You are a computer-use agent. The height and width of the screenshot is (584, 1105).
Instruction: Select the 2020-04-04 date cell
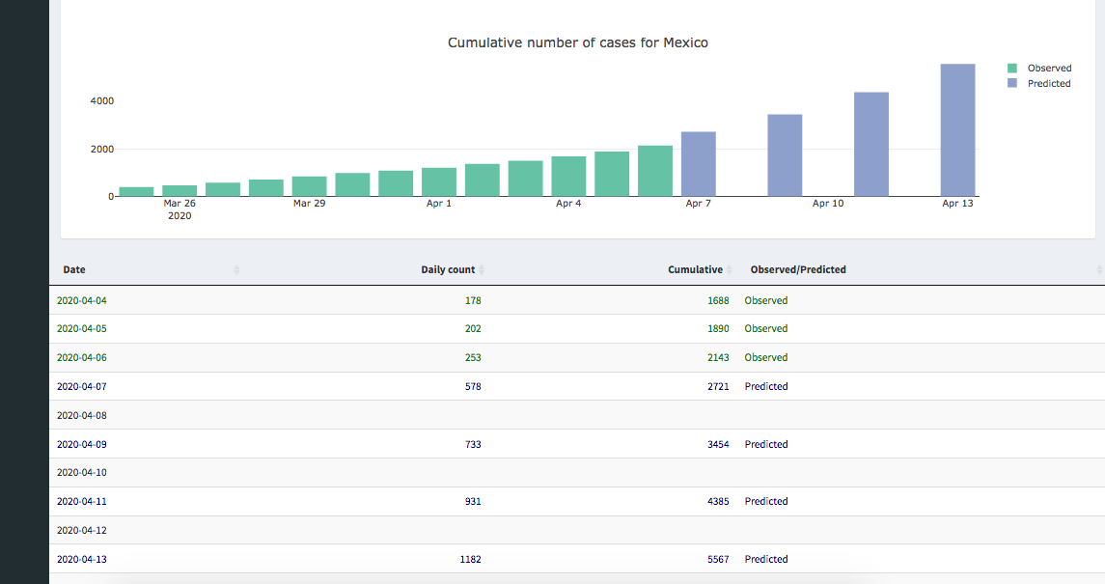82,300
